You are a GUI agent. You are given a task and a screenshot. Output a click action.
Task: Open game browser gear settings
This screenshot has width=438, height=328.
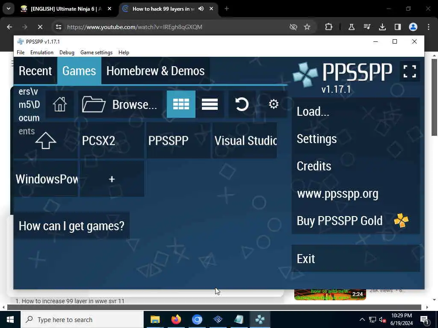point(273,104)
